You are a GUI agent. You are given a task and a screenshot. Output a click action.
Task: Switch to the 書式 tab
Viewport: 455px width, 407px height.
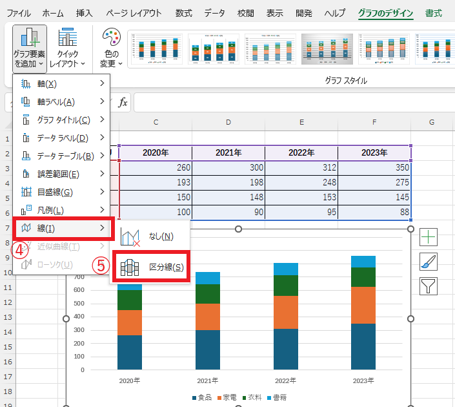[x=434, y=13]
